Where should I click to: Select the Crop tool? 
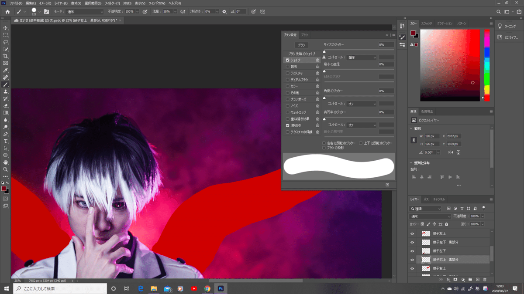[x=6, y=56]
